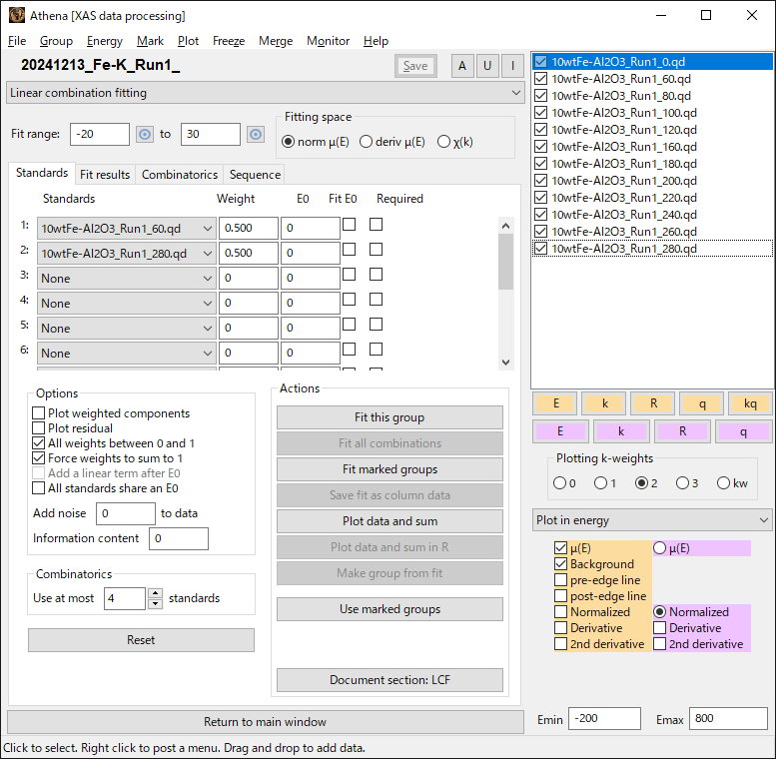Select plotting k-weight kw
Viewport: 776px width, 759px height.
click(x=723, y=483)
